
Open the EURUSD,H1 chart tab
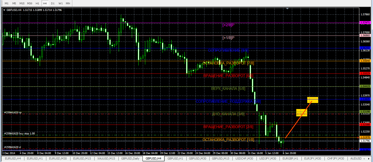click(35, 158)
